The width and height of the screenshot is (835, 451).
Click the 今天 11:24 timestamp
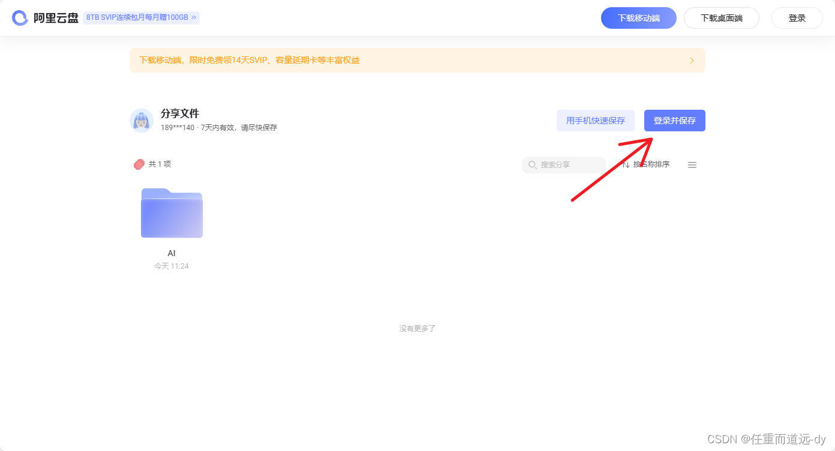point(172,266)
